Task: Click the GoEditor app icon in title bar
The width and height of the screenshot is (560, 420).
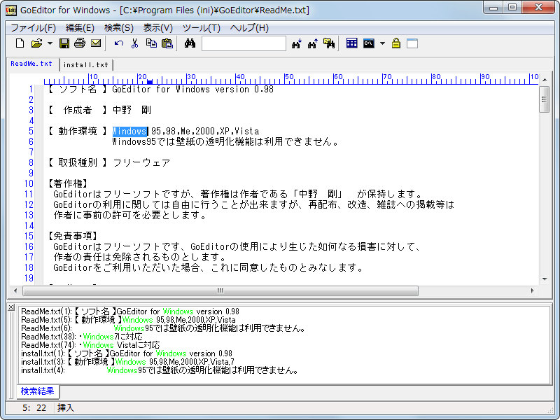Action: click(11, 10)
